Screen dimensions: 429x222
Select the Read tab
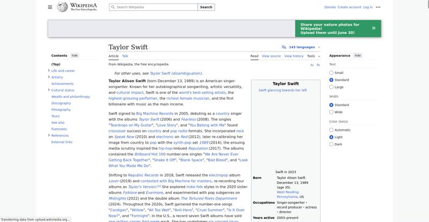click(x=254, y=56)
